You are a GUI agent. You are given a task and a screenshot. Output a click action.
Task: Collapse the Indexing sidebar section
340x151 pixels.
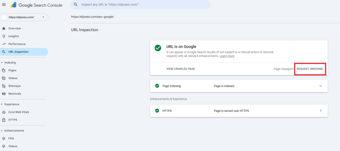[x=2, y=63]
